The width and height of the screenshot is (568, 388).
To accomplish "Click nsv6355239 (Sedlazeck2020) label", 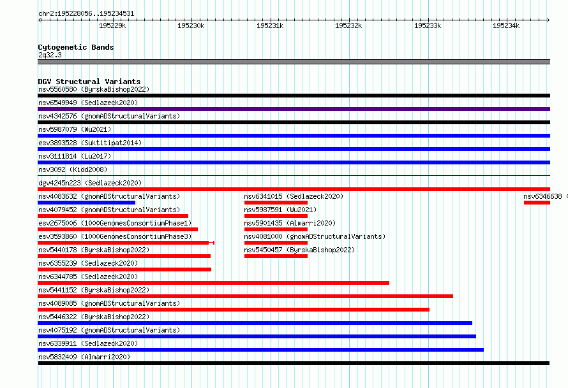I will pyautogui.click(x=88, y=263).
